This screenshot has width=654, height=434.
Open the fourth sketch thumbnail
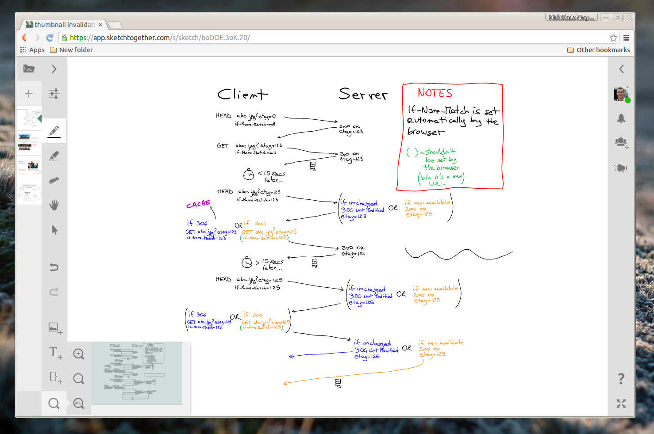click(29, 193)
